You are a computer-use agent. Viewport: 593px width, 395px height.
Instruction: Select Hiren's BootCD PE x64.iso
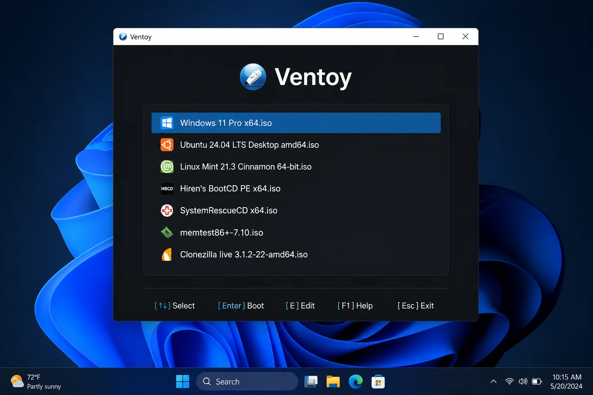(296, 189)
